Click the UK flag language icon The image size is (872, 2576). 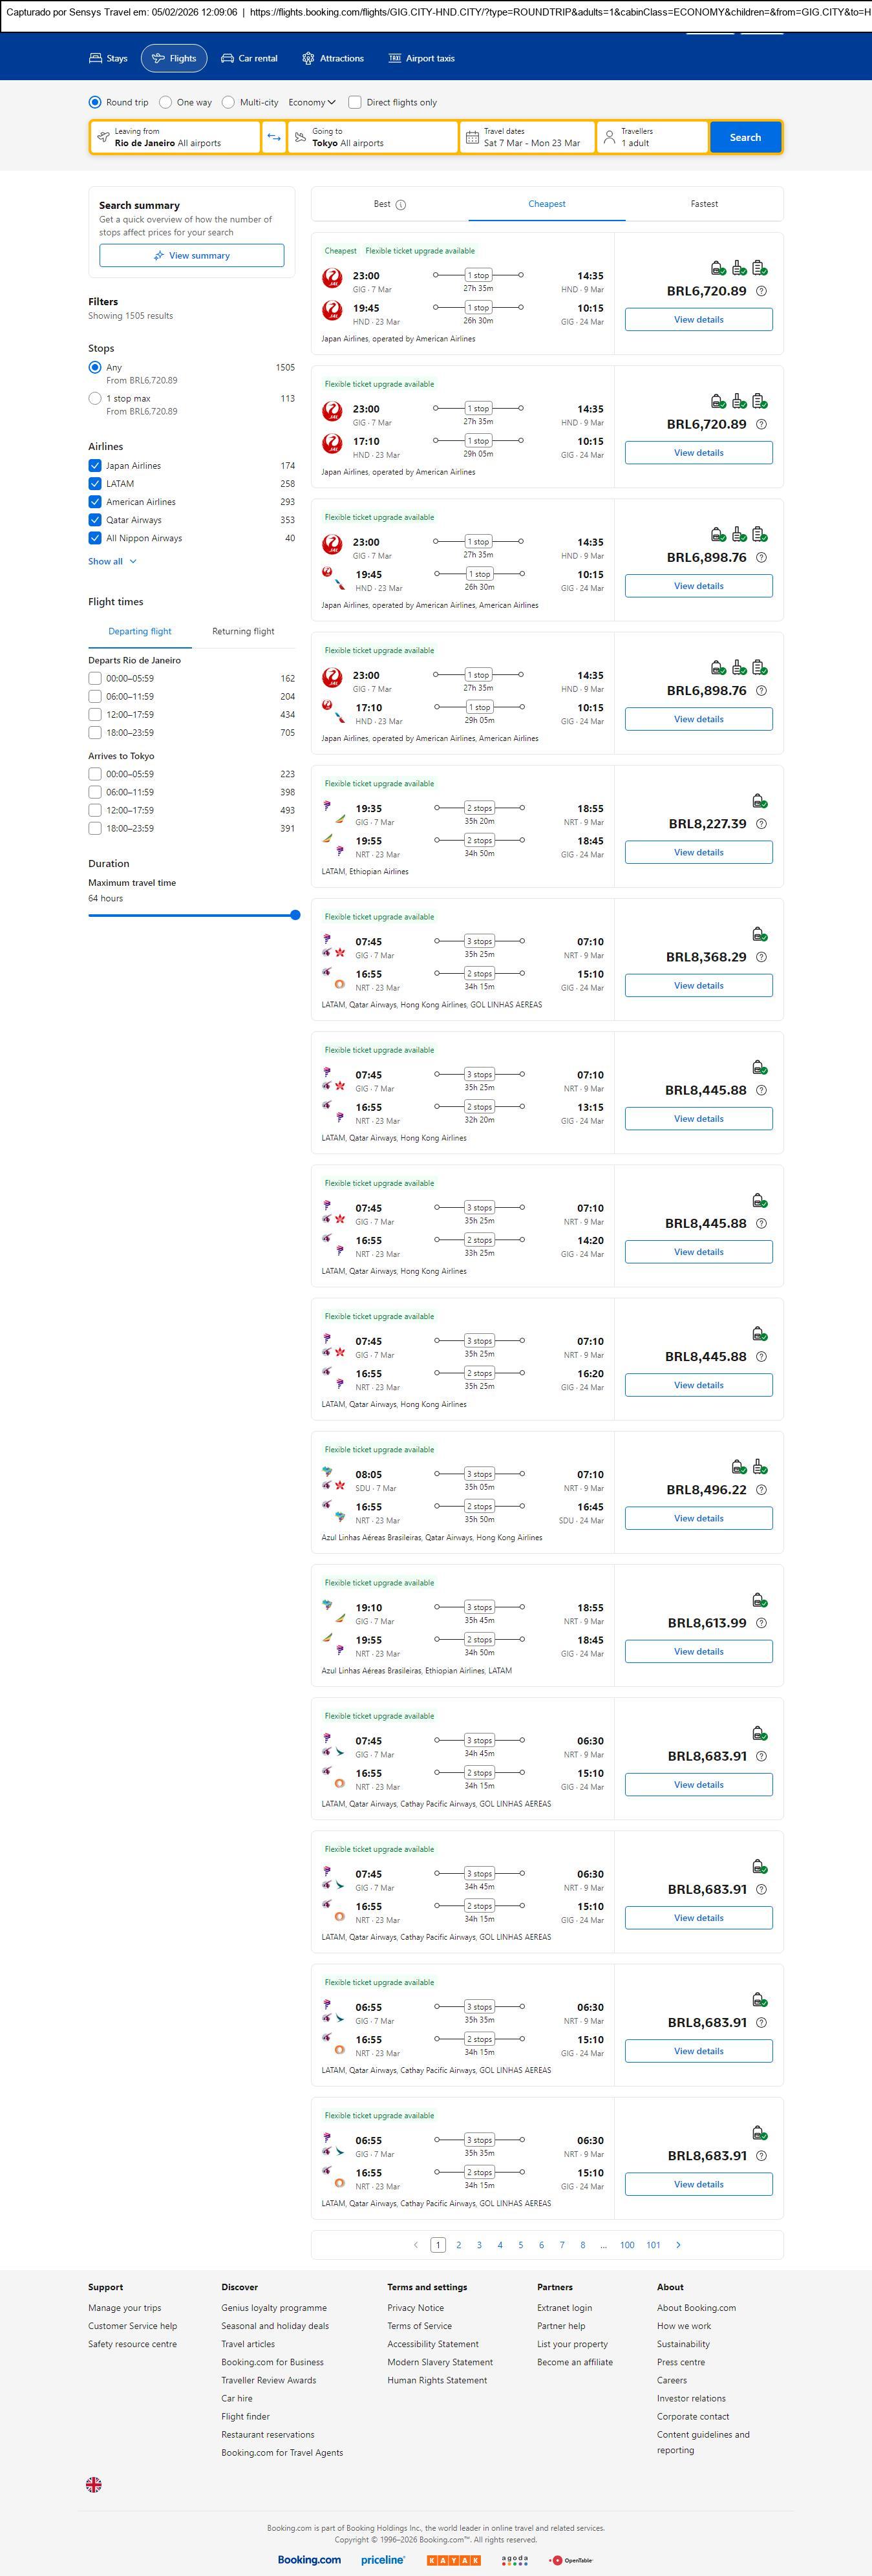(94, 2484)
